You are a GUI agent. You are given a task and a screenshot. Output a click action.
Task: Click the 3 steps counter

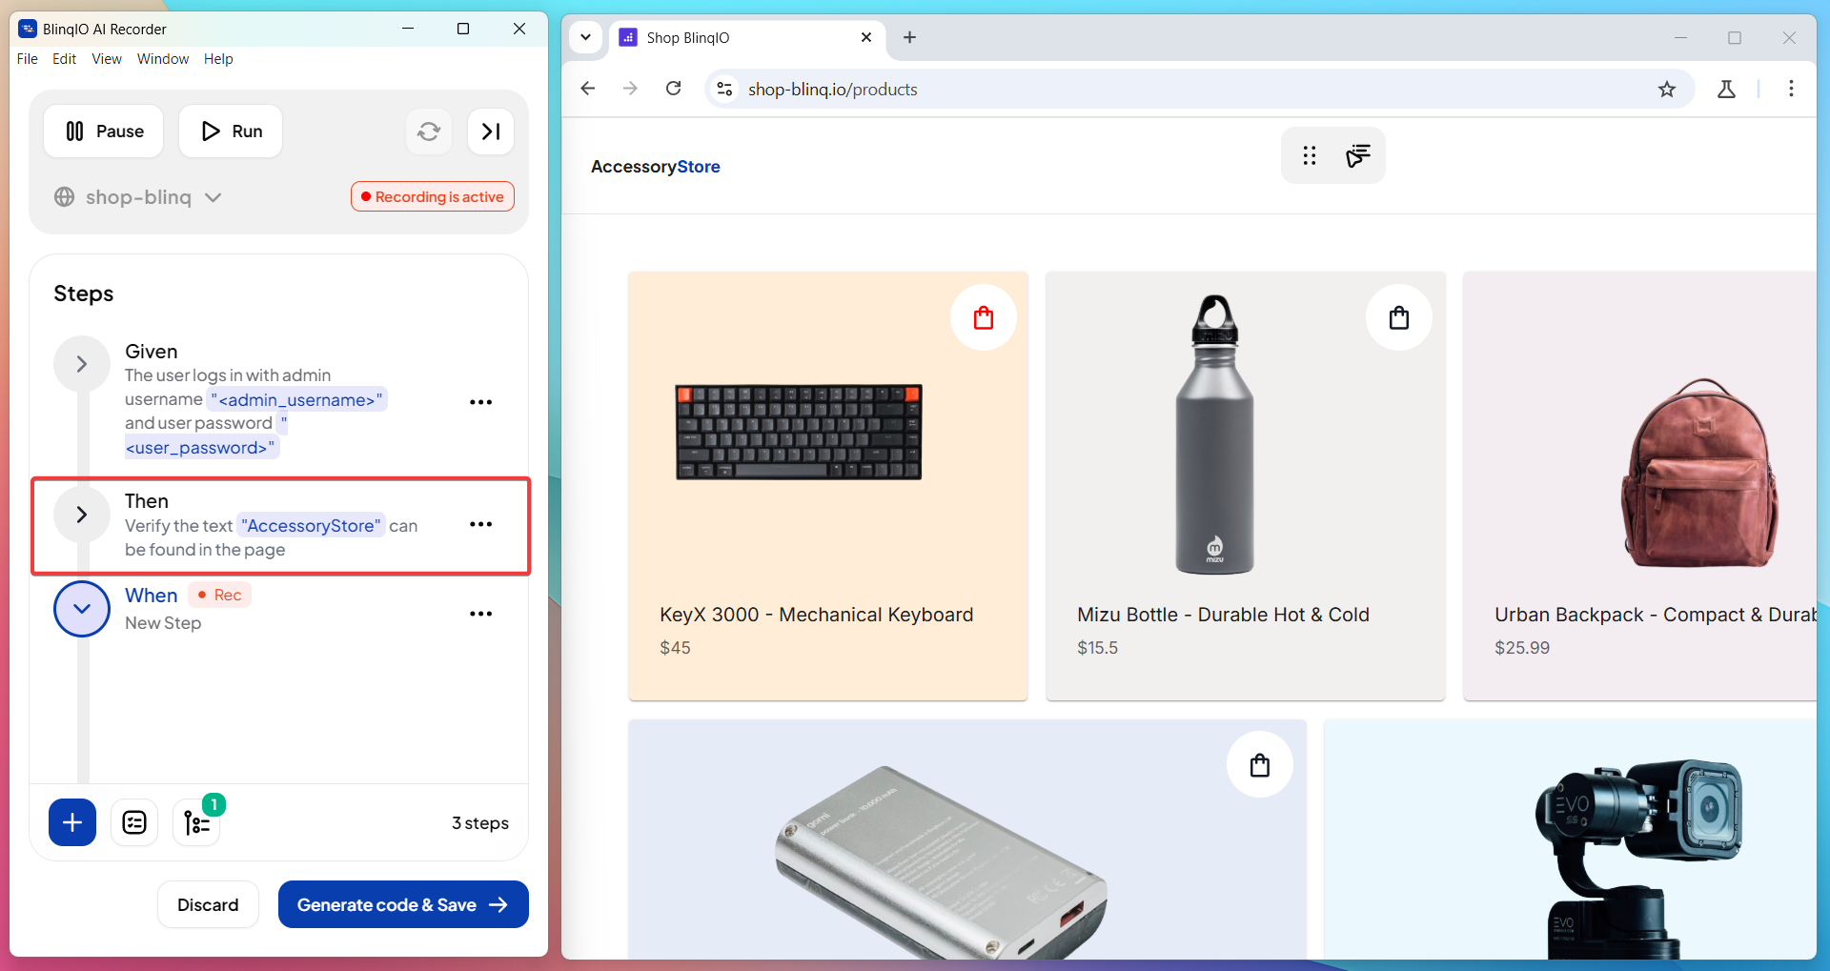[x=480, y=823]
